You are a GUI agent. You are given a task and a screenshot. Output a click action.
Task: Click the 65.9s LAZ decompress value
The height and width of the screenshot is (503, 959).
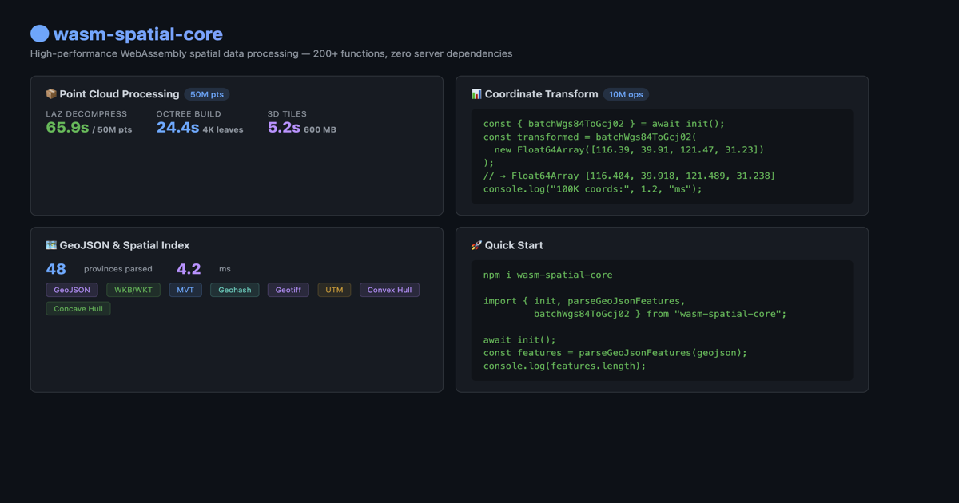67,128
